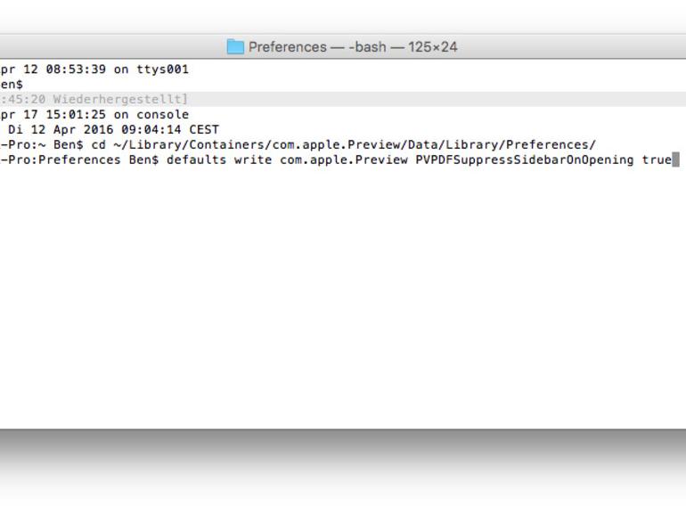
Task: Click the "cd" command in the terminal
Action: pos(98,145)
